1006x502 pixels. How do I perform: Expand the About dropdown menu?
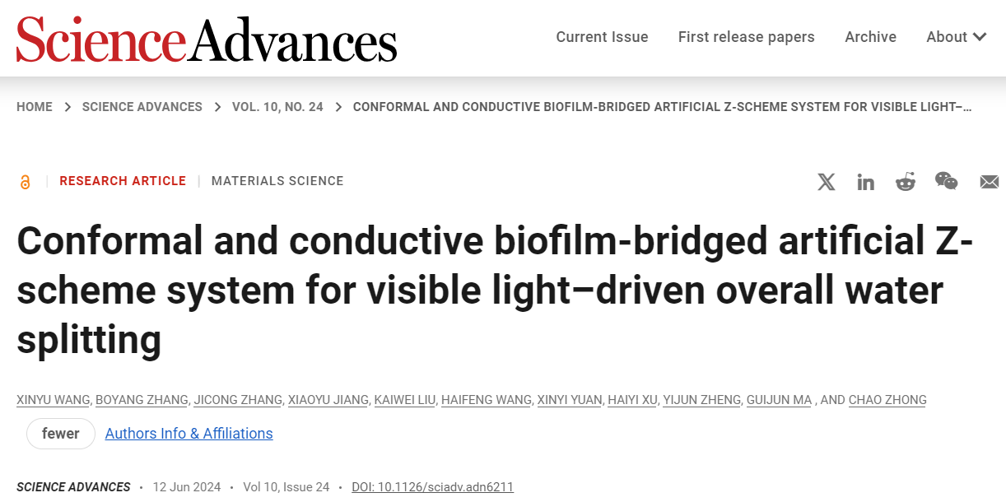click(x=956, y=37)
